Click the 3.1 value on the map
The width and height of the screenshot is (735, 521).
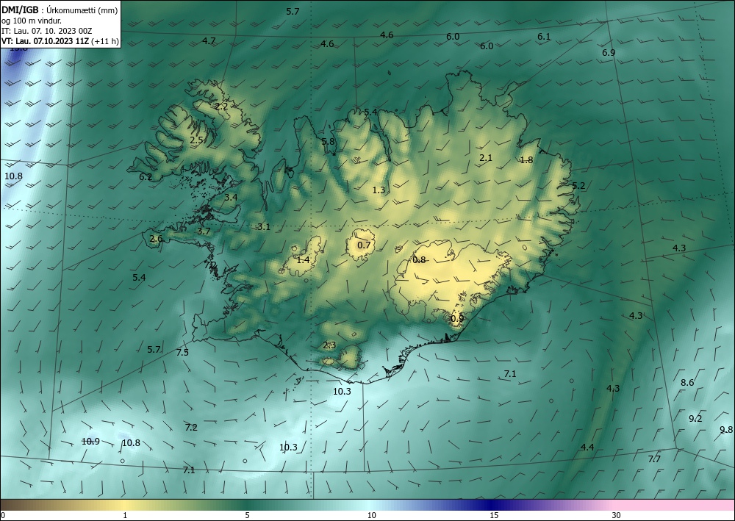(x=264, y=227)
